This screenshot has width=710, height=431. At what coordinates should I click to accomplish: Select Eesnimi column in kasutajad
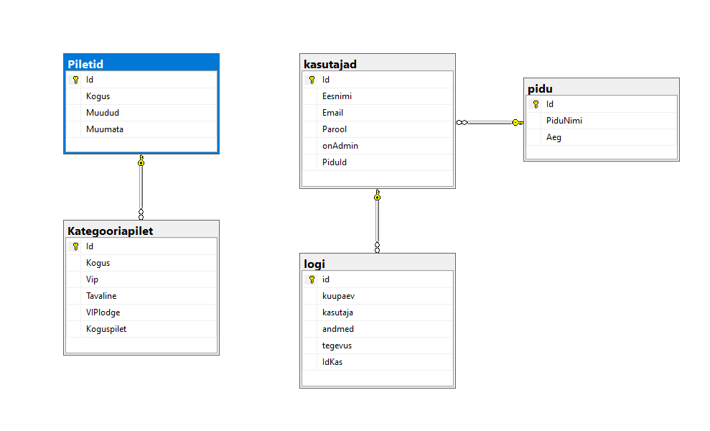click(x=377, y=96)
